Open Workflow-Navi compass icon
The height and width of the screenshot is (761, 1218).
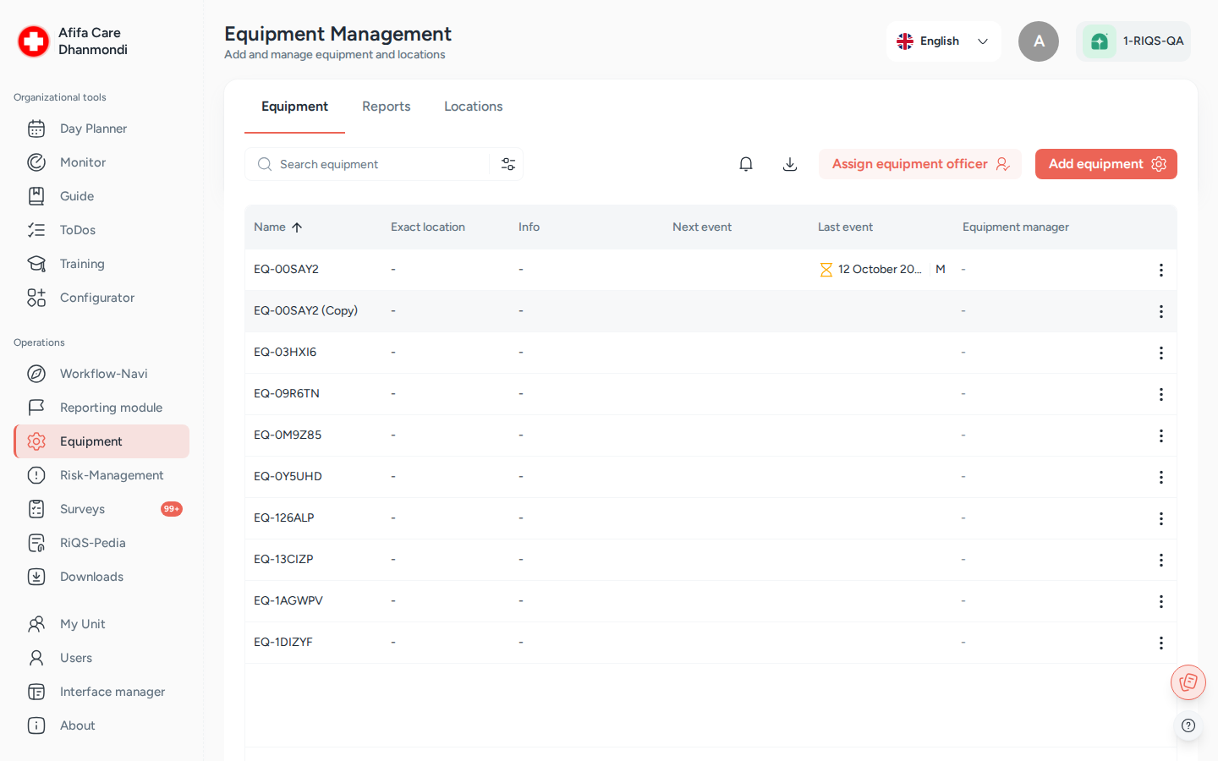point(36,374)
